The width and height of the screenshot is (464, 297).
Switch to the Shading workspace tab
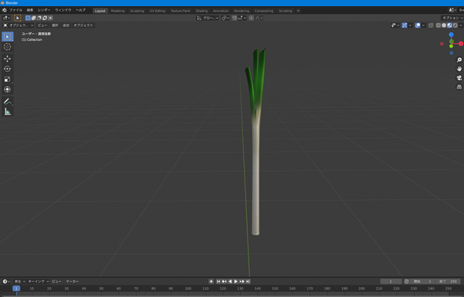[x=201, y=11]
